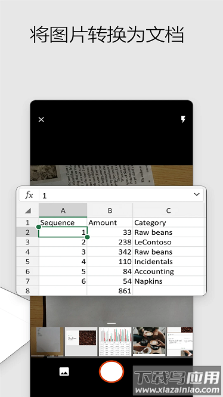Click the total cell showing 861
This screenshot has height=397, width=223.
[x=110, y=291]
